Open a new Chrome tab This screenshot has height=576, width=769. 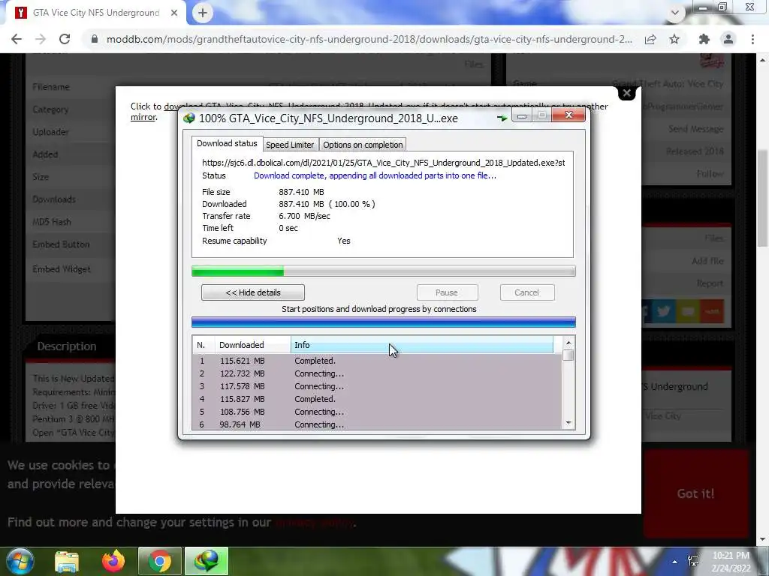[203, 13]
